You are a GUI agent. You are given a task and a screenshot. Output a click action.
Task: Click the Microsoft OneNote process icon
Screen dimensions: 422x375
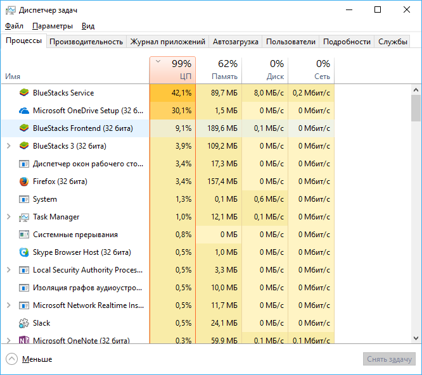[24, 340]
